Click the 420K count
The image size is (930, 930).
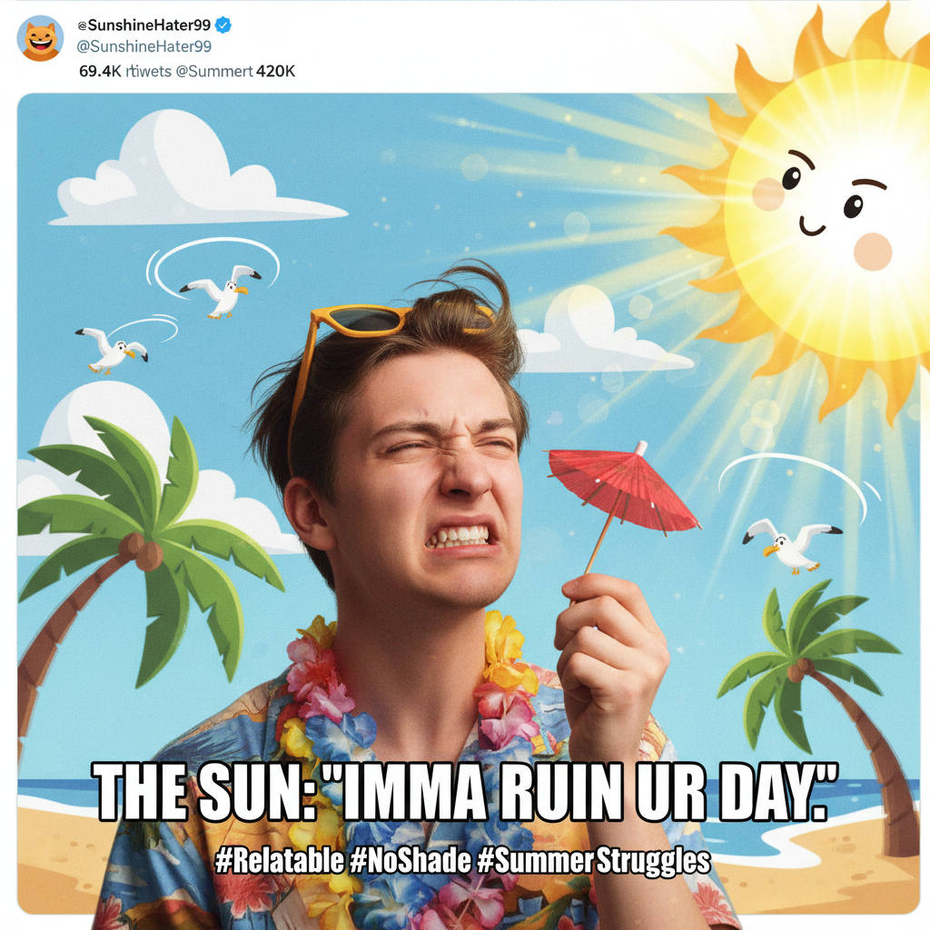coord(275,72)
